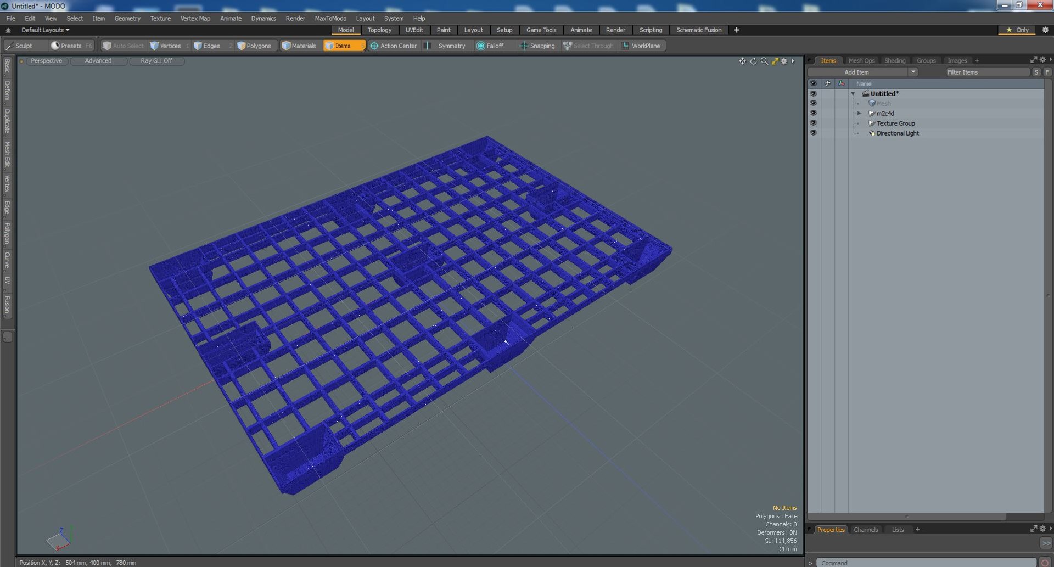Click the S filter button
Screen dimensions: 1054x567
(x=1036, y=72)
